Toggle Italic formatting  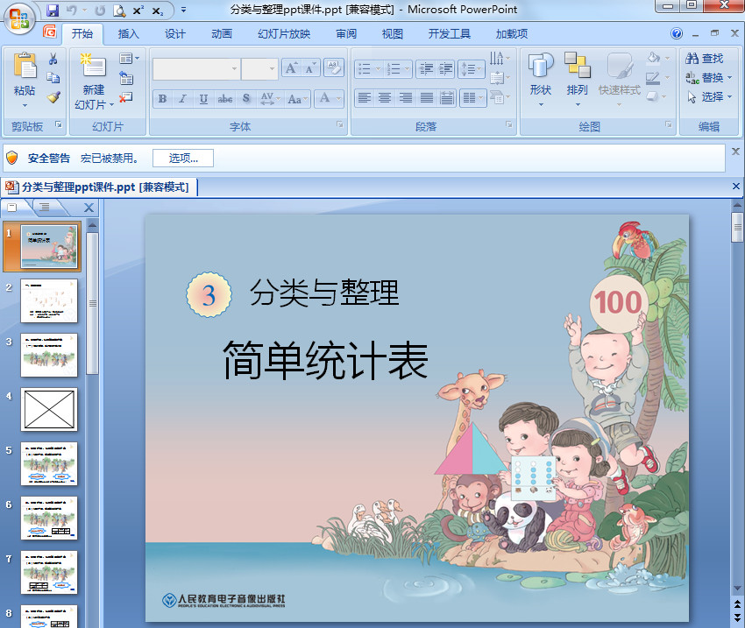(x=182, y=99)
